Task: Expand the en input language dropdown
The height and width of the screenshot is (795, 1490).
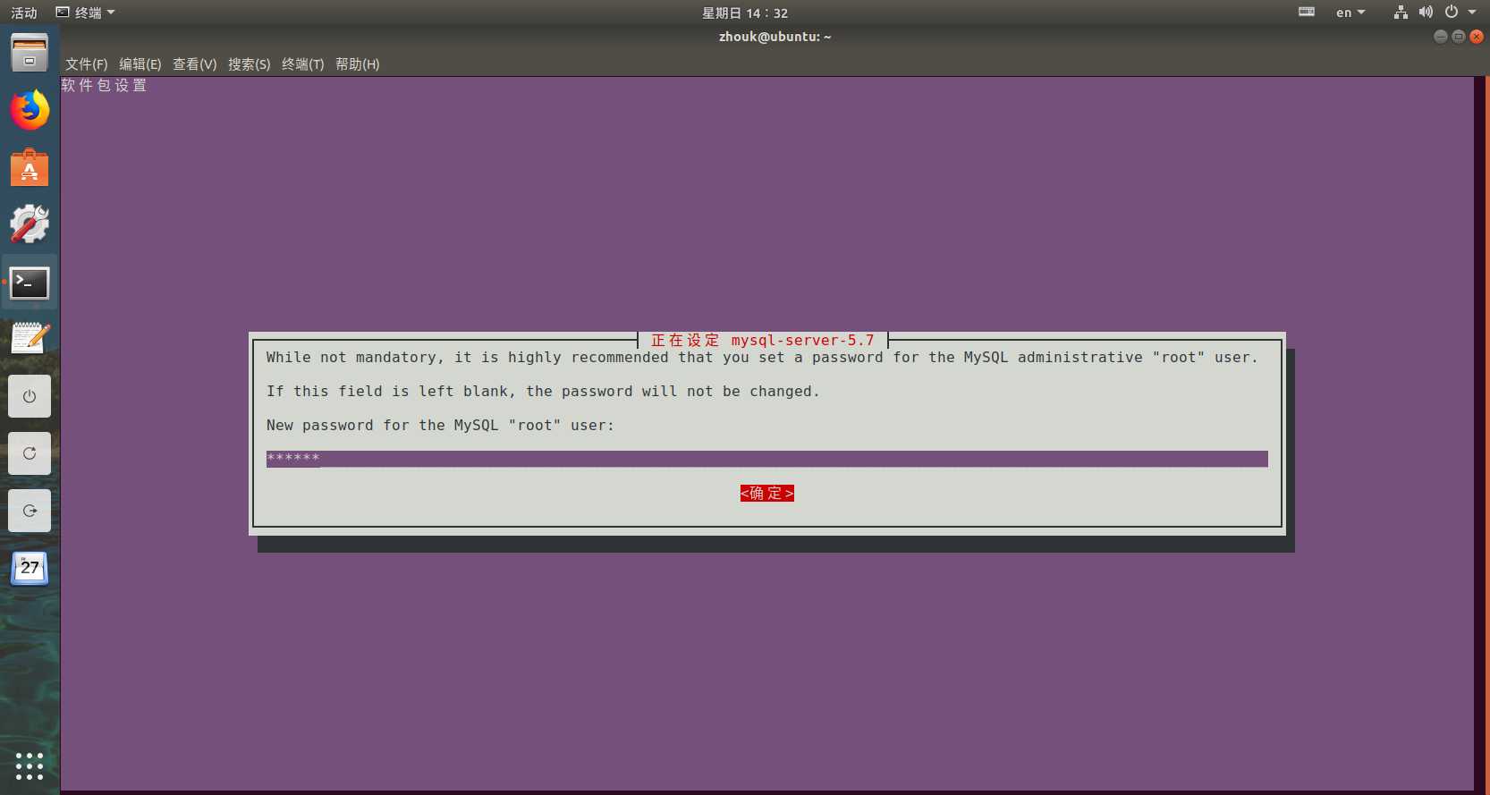Action: [1350, 13]
